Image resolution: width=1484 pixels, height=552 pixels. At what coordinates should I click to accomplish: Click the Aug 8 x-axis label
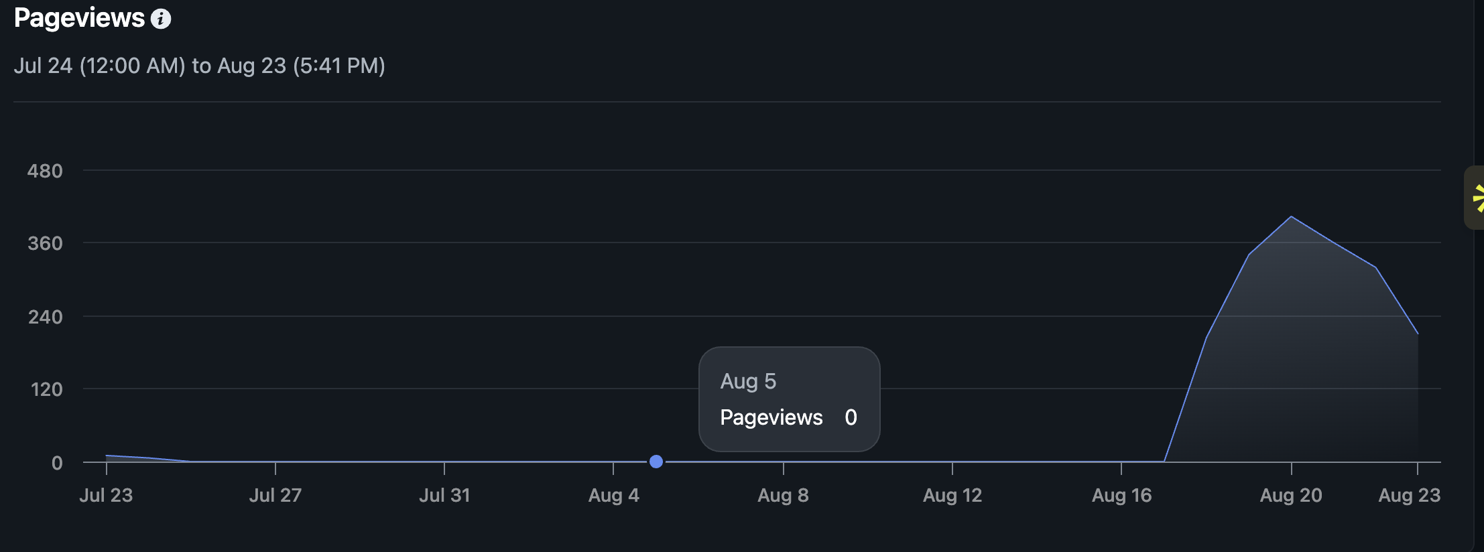click(783, 496)
